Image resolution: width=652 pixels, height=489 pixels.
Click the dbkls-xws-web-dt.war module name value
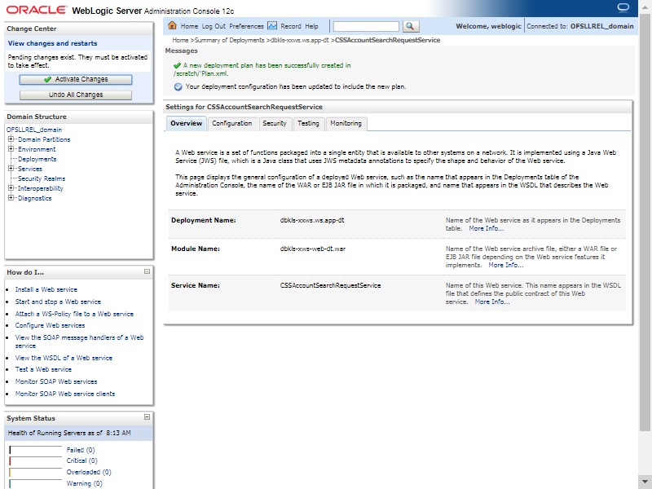313,249
